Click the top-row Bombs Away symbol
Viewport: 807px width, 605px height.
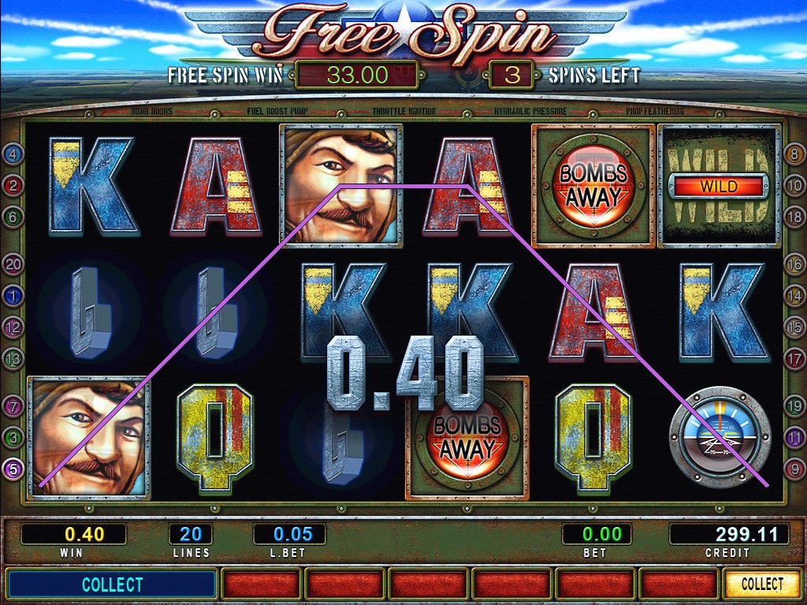[593, 186]
